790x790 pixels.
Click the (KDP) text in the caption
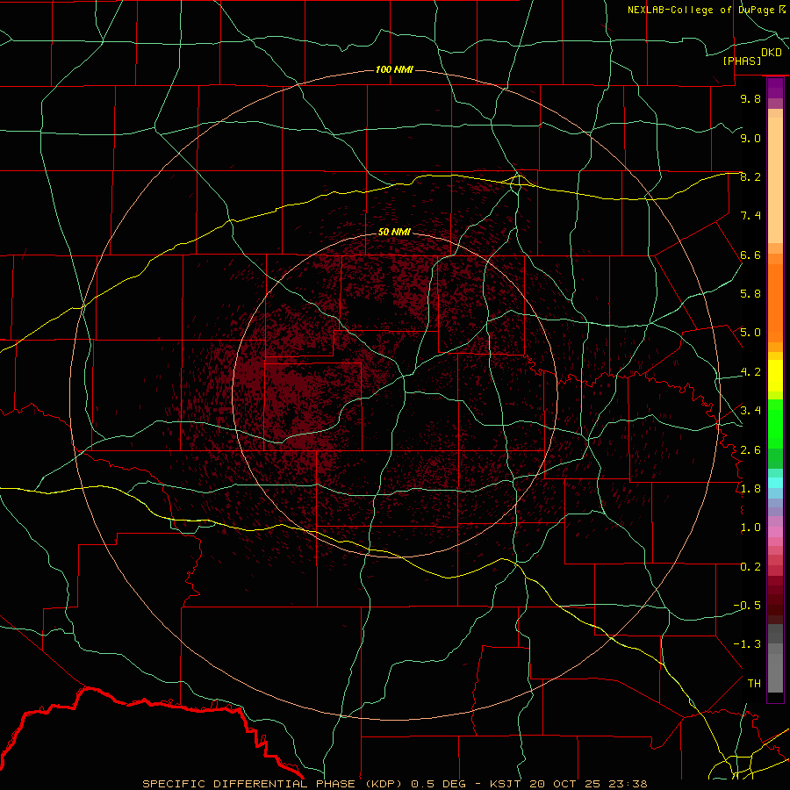pyautogui.click(x=384, y=784)
